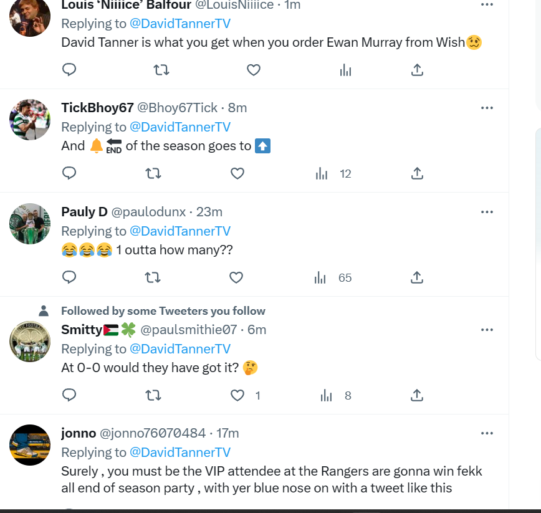Open jonno's profile name
This screenshot has width=541, height=513.
(79, 433)
